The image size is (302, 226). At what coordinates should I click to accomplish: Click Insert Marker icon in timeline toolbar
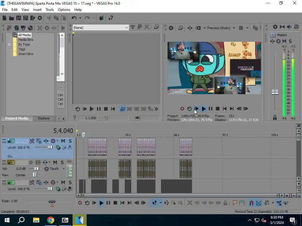tap(235, 203)
